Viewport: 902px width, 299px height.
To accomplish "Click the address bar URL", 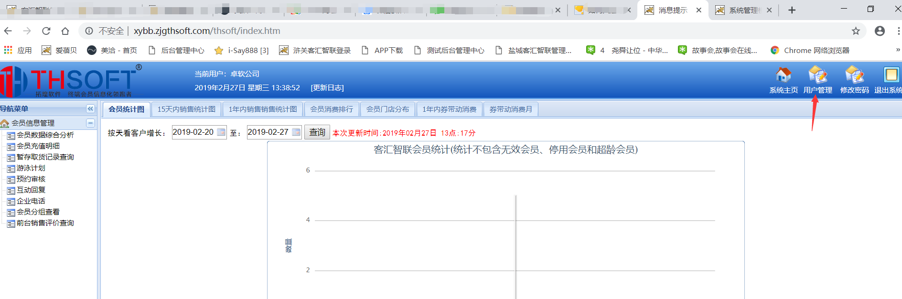I will pos(207,31).
